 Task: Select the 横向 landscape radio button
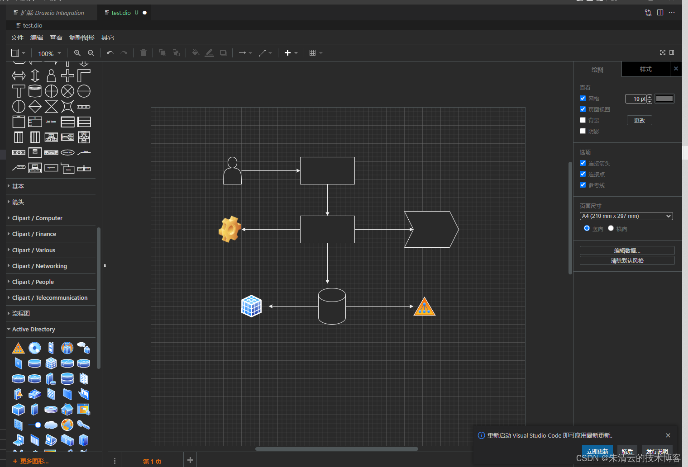tap(611, 228)
